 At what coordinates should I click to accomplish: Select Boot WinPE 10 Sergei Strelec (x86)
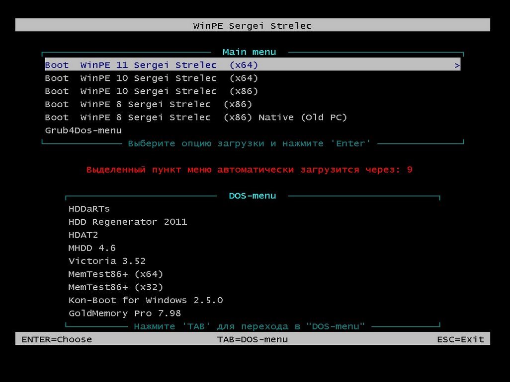(x=152, y=91)
